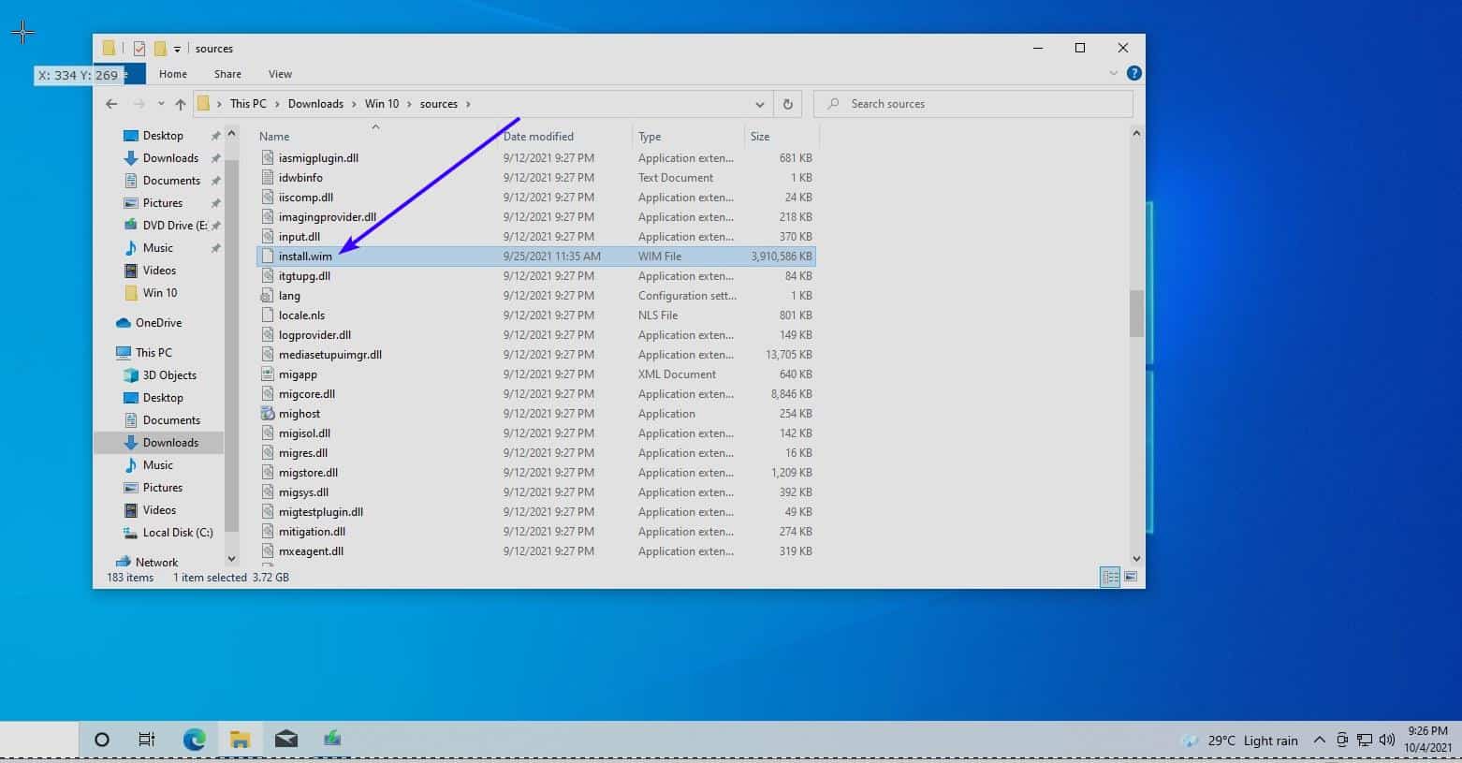This screenshot has height=763, width=1462.
Task: Open the View ribbon tab
Action: point(280,74)
